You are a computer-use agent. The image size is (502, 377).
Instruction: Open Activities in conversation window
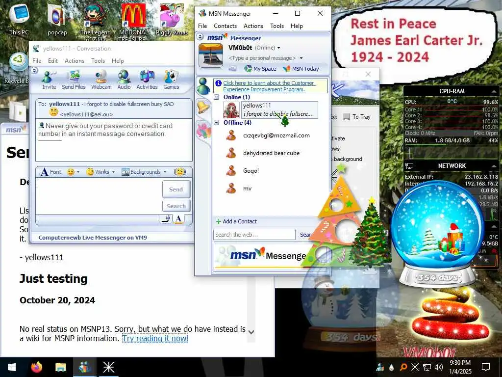pyautogui.click(x=147, y=80)
